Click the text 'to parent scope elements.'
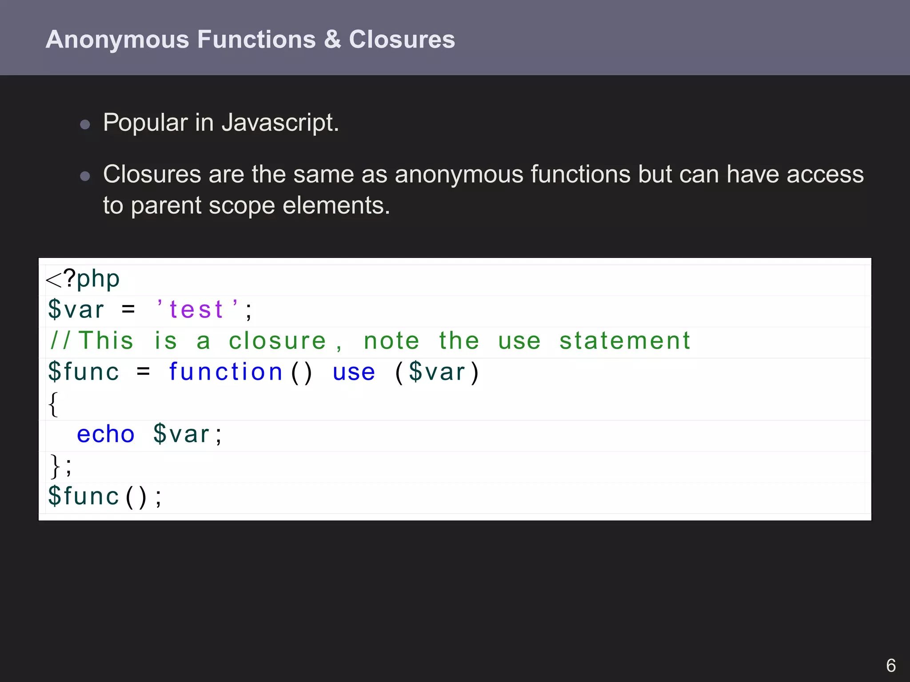This screenshot has width=910, height=682. click(247, 206)
